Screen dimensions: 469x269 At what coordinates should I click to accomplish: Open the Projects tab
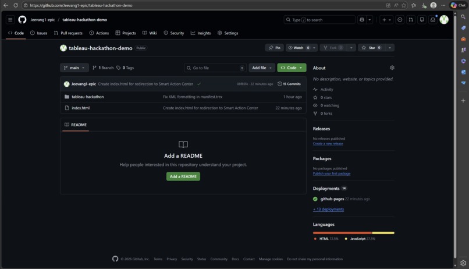126,33
